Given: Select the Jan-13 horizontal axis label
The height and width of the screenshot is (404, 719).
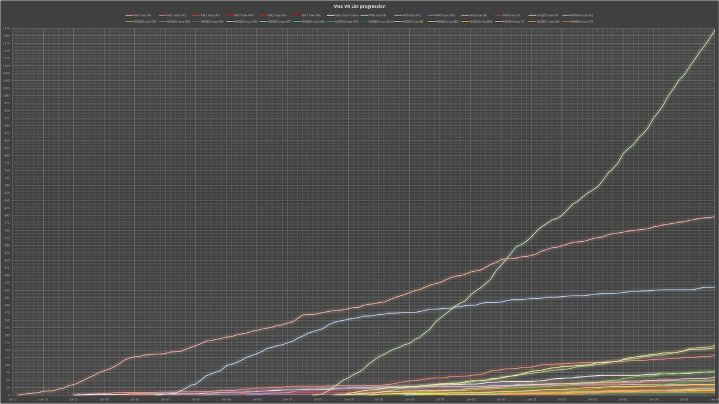Looking at the screenshot, I should point(42,399).
